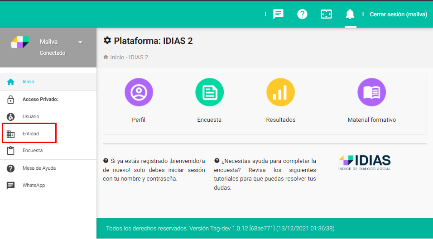Image resolution: width=433 pixels, height=239 pixels.
Task: Open Mesa de Ayuda in sidebar
Action: (48, 168)
